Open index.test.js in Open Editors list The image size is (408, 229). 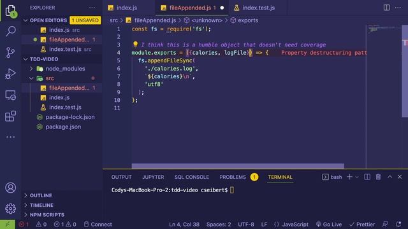click(x=62, y=49)
